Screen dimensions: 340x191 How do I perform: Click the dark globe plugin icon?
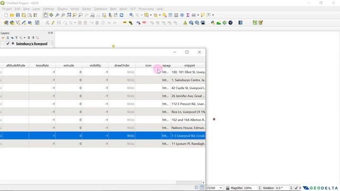coord(231,23)
